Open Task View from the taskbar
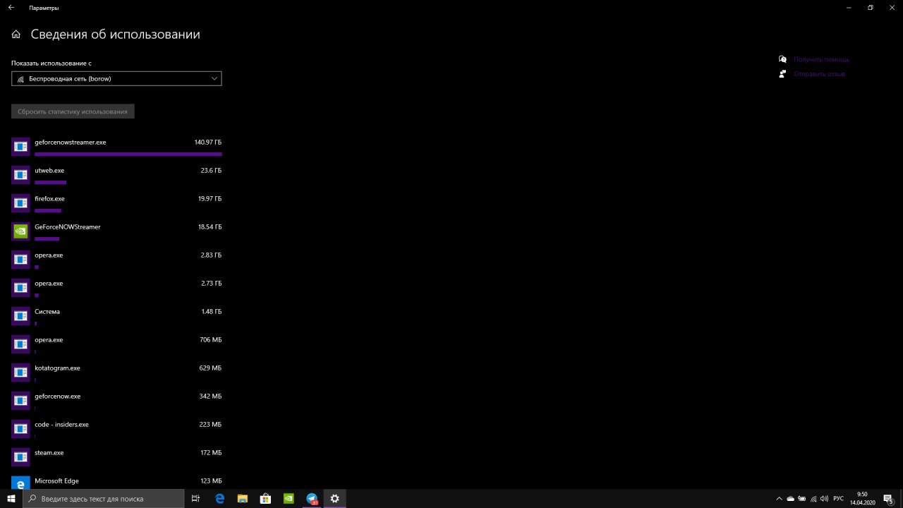This screenshot has width=903, height=508. pyautogui.click(x=196, y=498)
